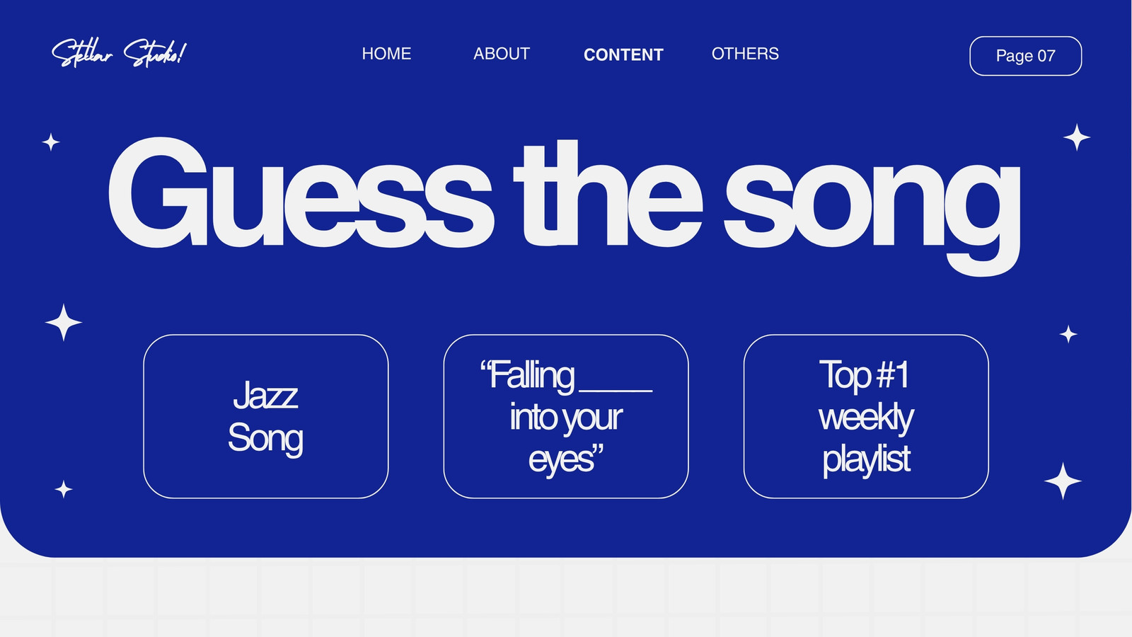1132x637 pixels.
Task: Click the Page 07 outlined button
Action: pos(1025,56)
